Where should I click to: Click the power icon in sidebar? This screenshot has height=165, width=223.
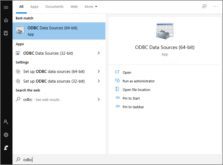pos(6,148)
